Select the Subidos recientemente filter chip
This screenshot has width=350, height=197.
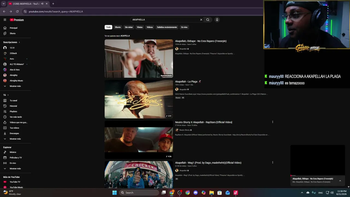click(167, 27)
